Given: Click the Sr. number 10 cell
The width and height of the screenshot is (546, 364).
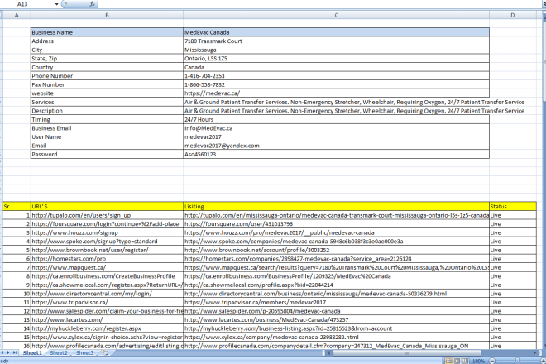Looking at the screenshot, I should tap(17, 294).
